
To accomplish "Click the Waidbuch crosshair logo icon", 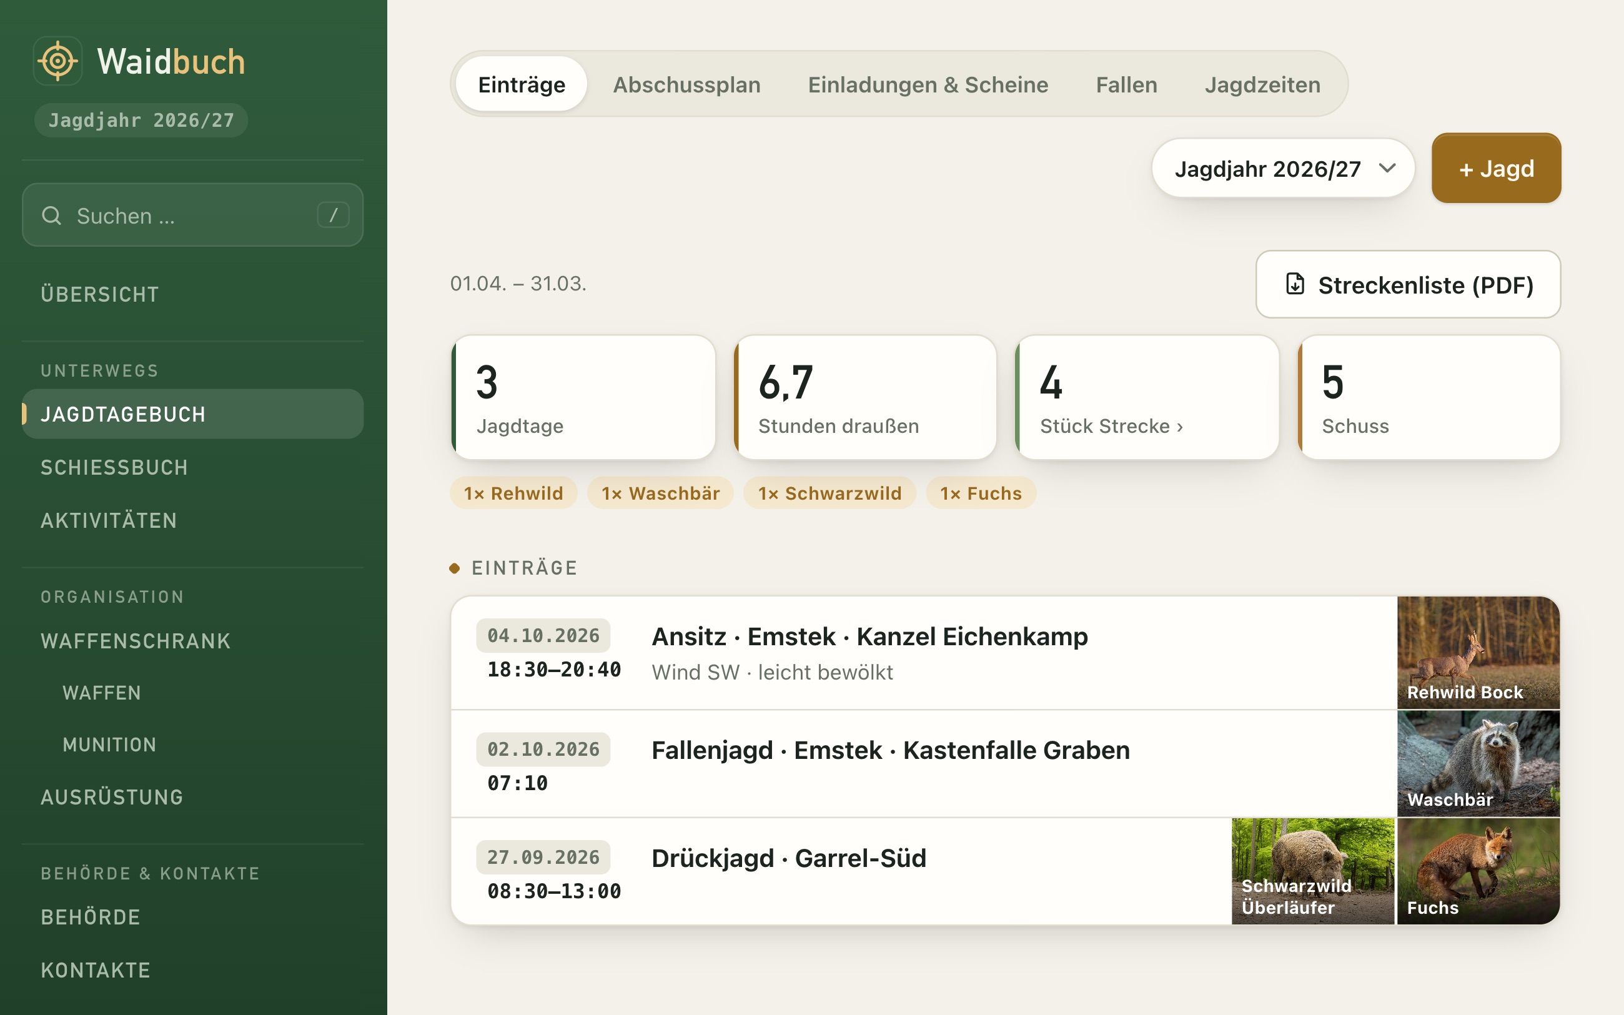I will (x=57, y=61).
